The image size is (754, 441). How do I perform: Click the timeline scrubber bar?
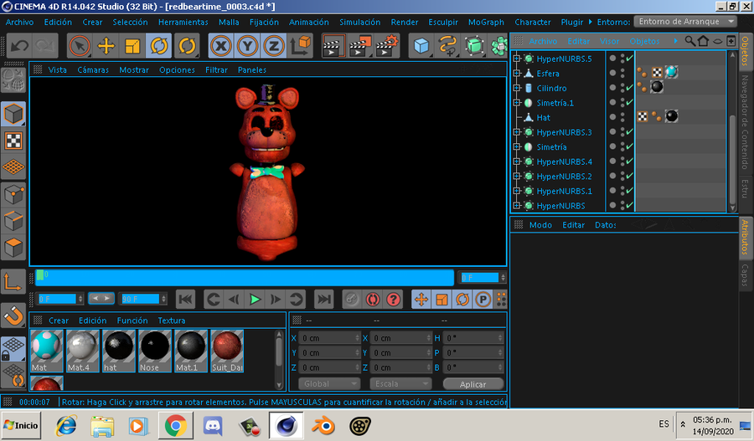[245, 278]
